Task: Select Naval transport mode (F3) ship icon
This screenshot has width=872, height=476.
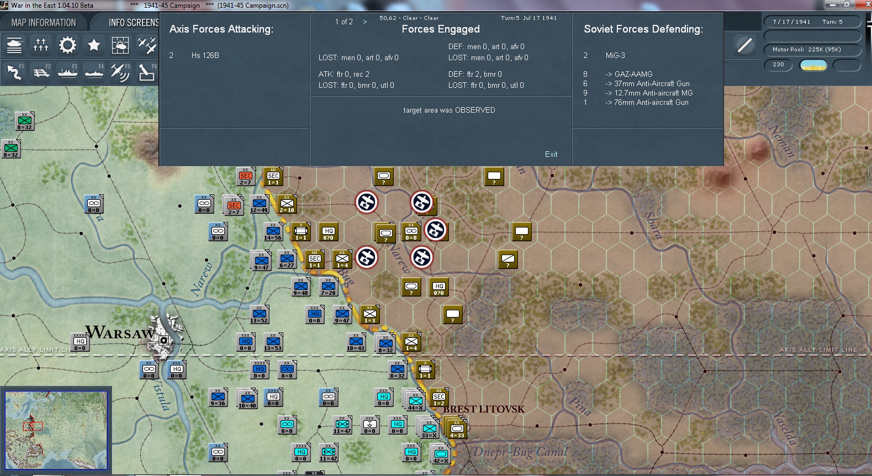Action: [x=67, y=72]
